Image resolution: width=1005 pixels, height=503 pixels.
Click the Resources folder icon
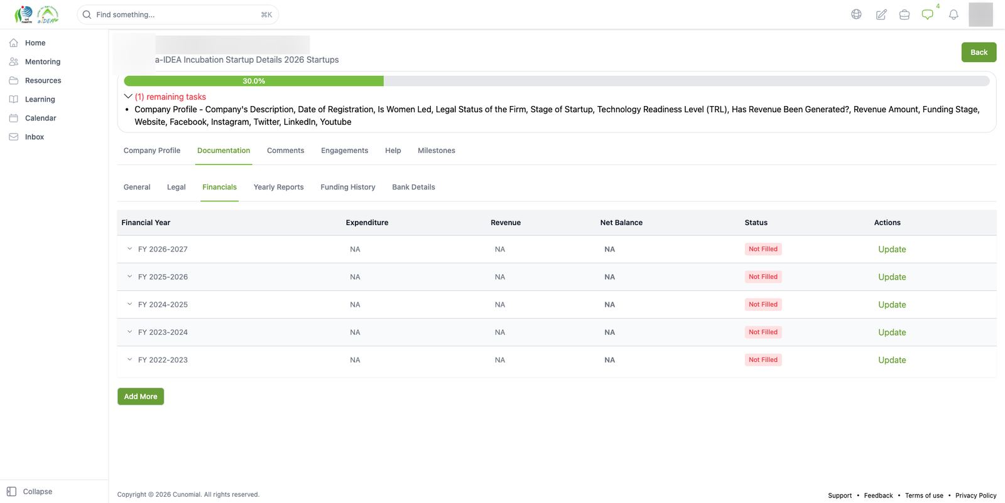tap(14, 80)
